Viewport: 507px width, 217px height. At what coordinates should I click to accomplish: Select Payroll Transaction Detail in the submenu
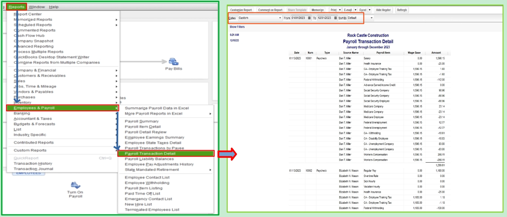(x=165, y=154)
